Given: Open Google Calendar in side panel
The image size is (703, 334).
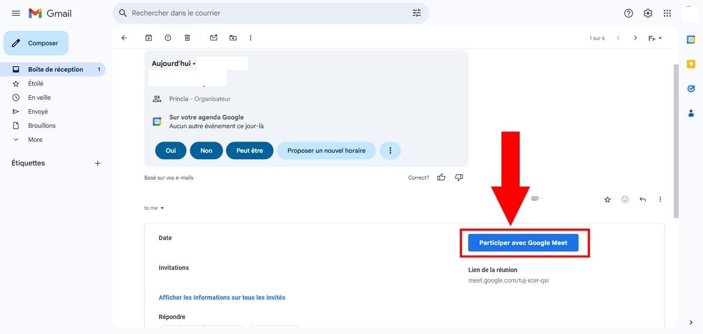Looking at the screenshot, I should tap(691, 39).
